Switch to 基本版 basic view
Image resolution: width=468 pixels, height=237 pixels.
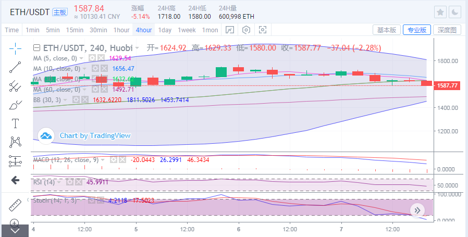point(387,30)
